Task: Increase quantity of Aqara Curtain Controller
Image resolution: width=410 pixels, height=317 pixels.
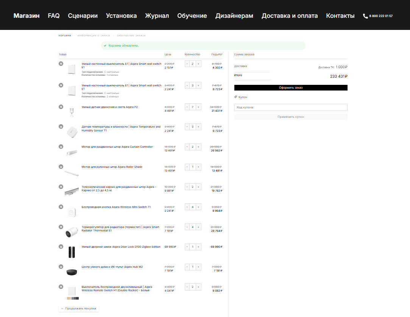Action: [x=198, y=147]
